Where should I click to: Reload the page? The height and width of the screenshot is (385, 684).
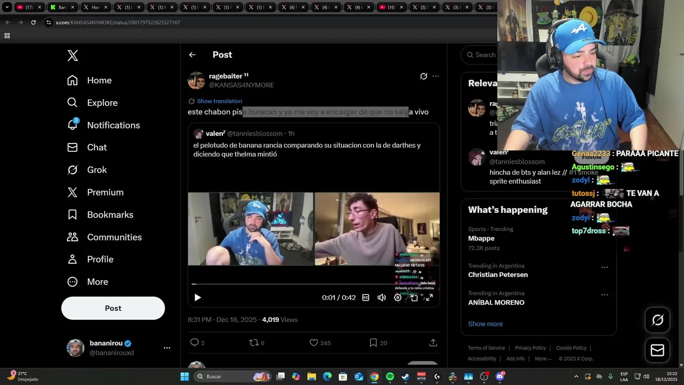tap(33, 22)
